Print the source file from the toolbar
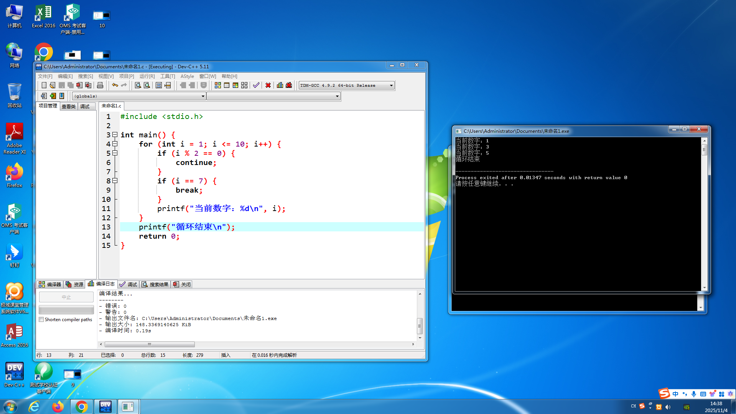The width and height of the screenshot is (736, 414). pyautogui.click(x=100, y=85)
